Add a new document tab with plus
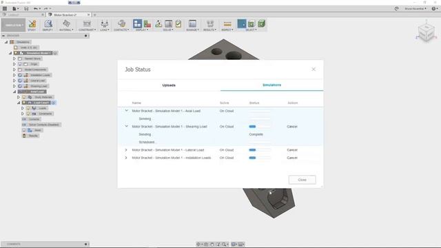 tap(95, 14)
